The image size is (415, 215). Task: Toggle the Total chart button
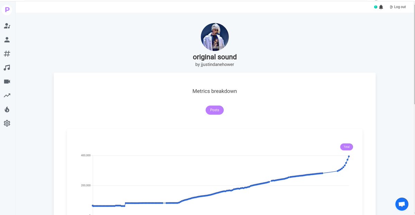(347, 147)
